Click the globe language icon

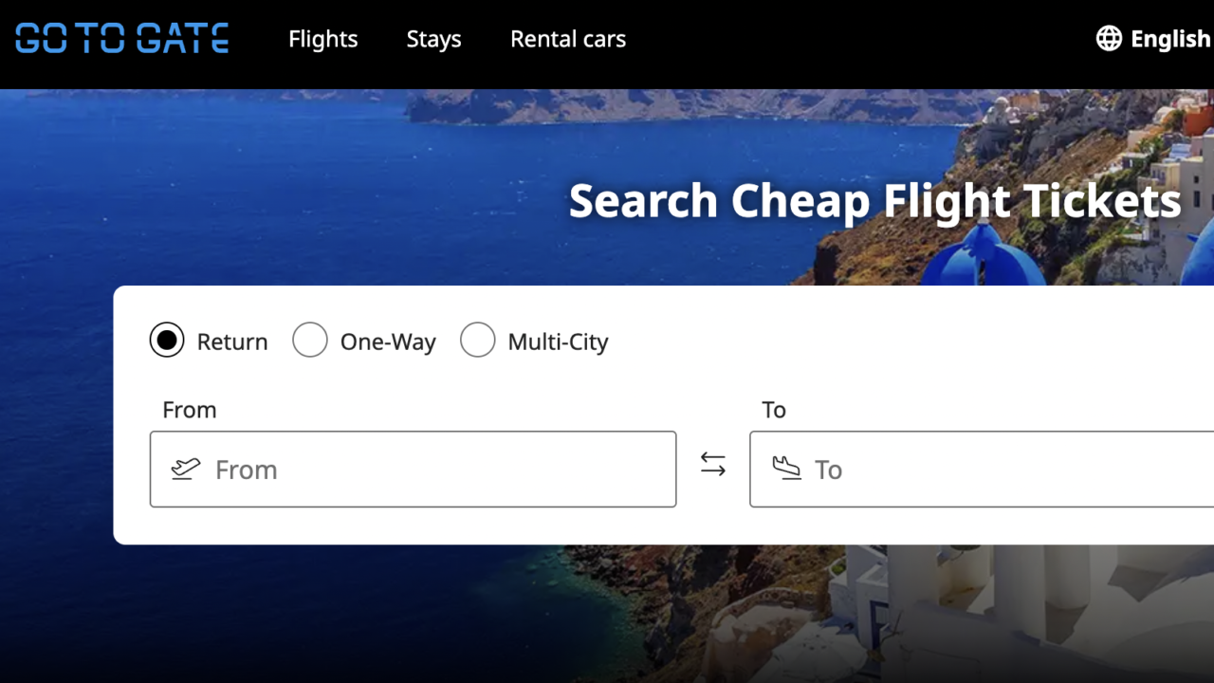[x=1109, y=39]
